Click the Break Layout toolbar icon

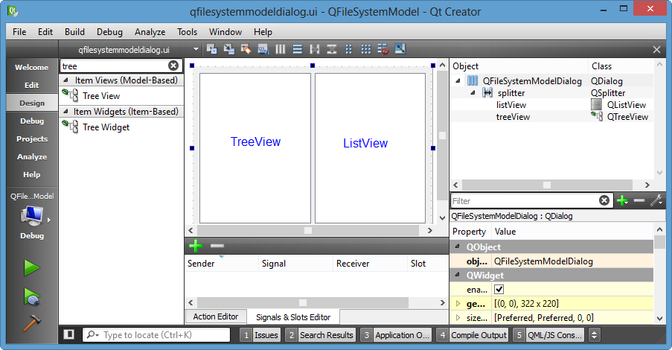383,49
